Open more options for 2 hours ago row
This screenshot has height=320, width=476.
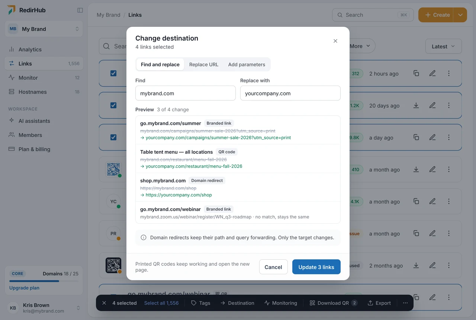tap(449, 73)
